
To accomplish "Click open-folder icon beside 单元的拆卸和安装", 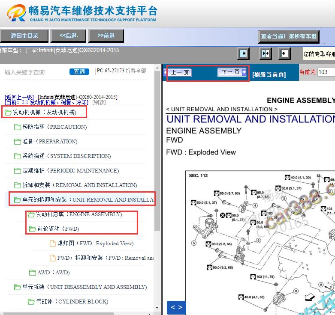I will click(17, 200).
